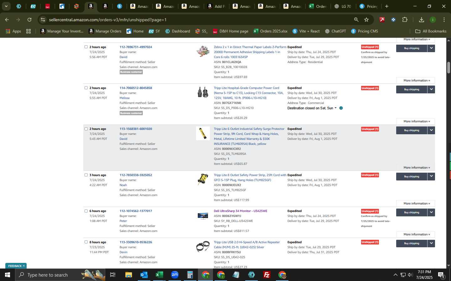Open order 112-7850338-5925052 link

point(136,175)
